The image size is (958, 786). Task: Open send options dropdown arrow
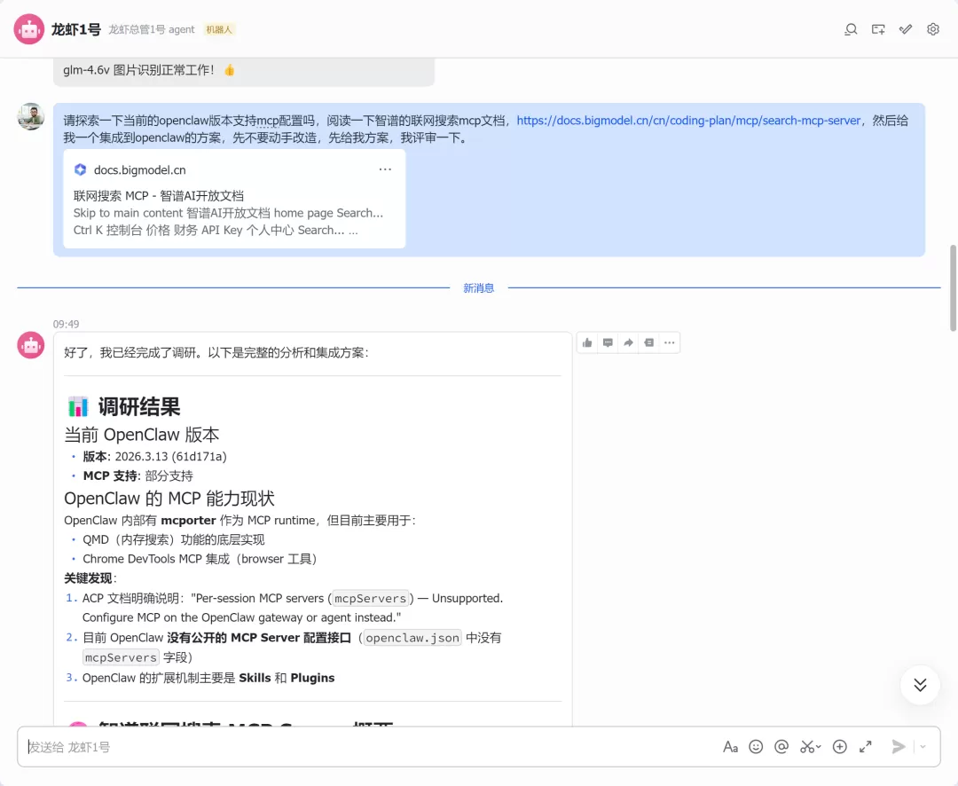point(923,747)
